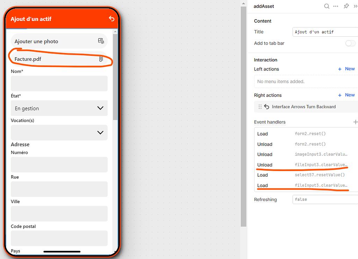Open the En gestion dropdown under État

coord(59,108)
